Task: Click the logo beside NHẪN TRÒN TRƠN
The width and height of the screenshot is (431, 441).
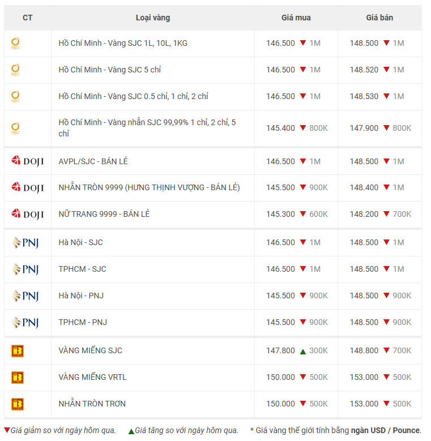Action: (x=18, y=404)
